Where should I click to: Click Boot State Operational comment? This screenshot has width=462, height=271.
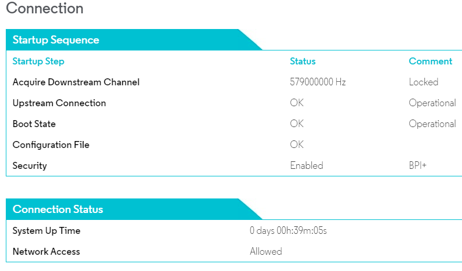coord(432,124)
